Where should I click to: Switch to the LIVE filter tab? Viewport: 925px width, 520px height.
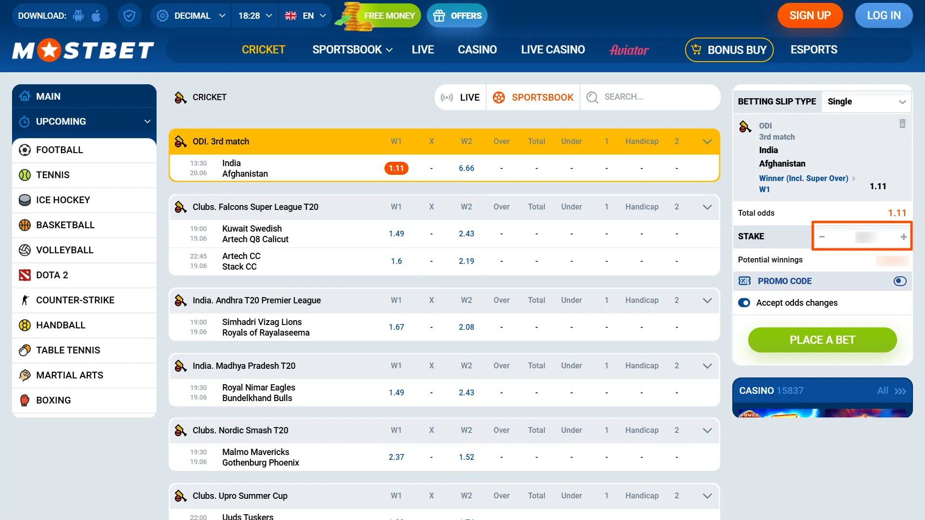pos(461,97)
